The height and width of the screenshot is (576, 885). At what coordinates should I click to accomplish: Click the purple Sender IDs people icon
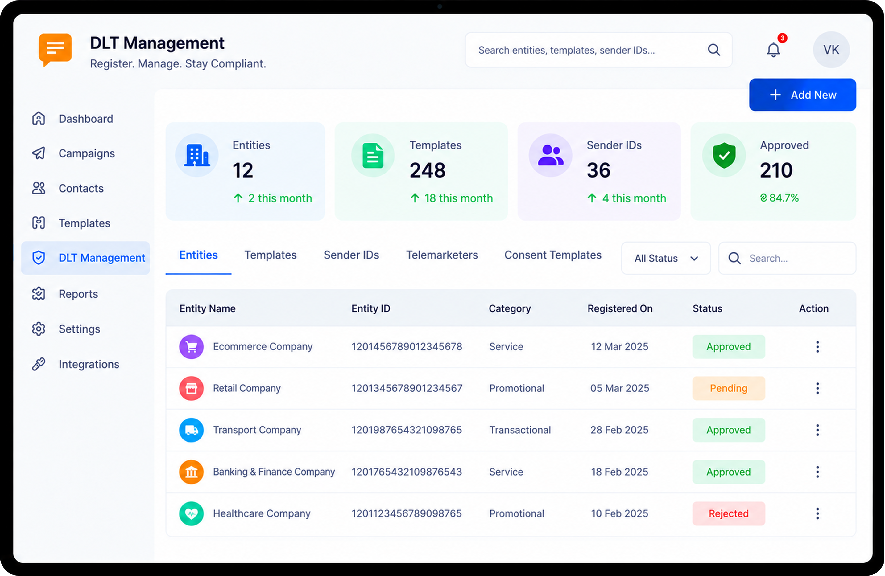pos(551,155)
